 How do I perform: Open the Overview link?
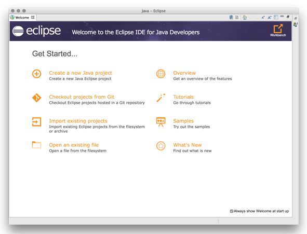[184, 73]
